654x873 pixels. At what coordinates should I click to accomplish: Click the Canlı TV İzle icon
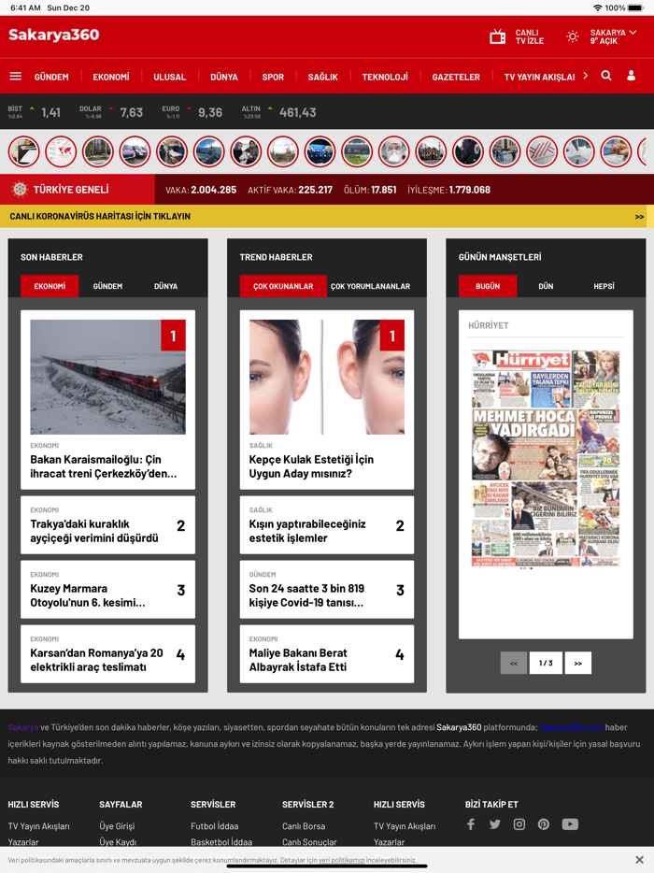pyautogui.click(x=498, y=36)
